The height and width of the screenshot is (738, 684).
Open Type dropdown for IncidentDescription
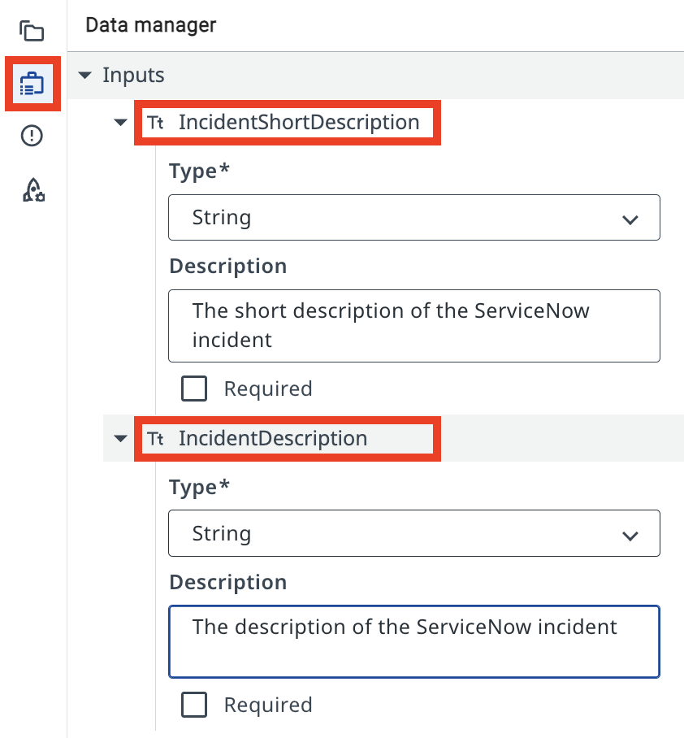(414, 533)
